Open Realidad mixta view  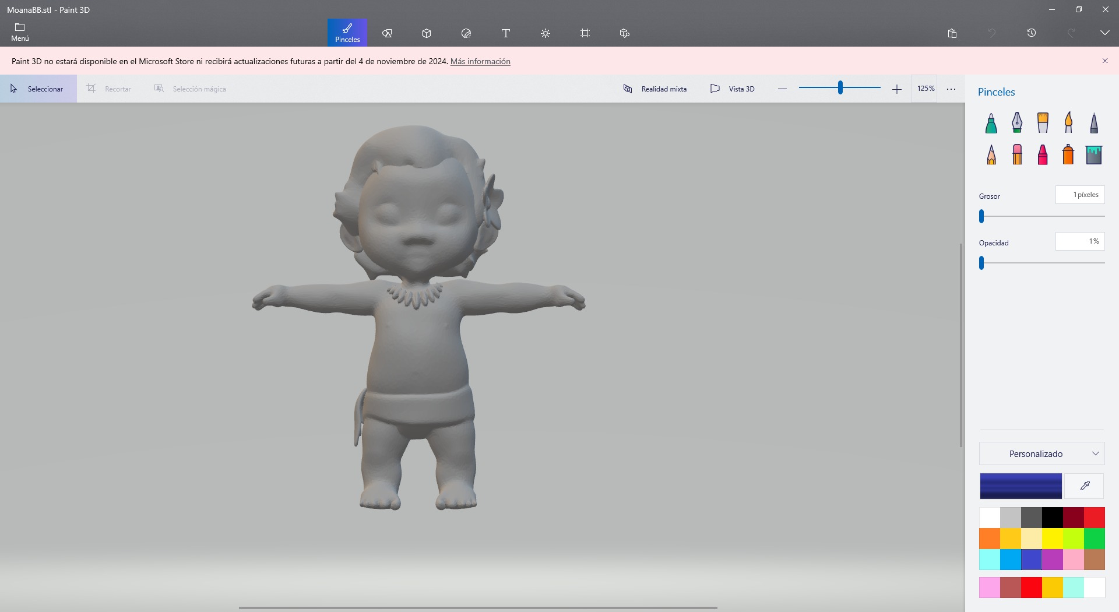pos(655,89)
